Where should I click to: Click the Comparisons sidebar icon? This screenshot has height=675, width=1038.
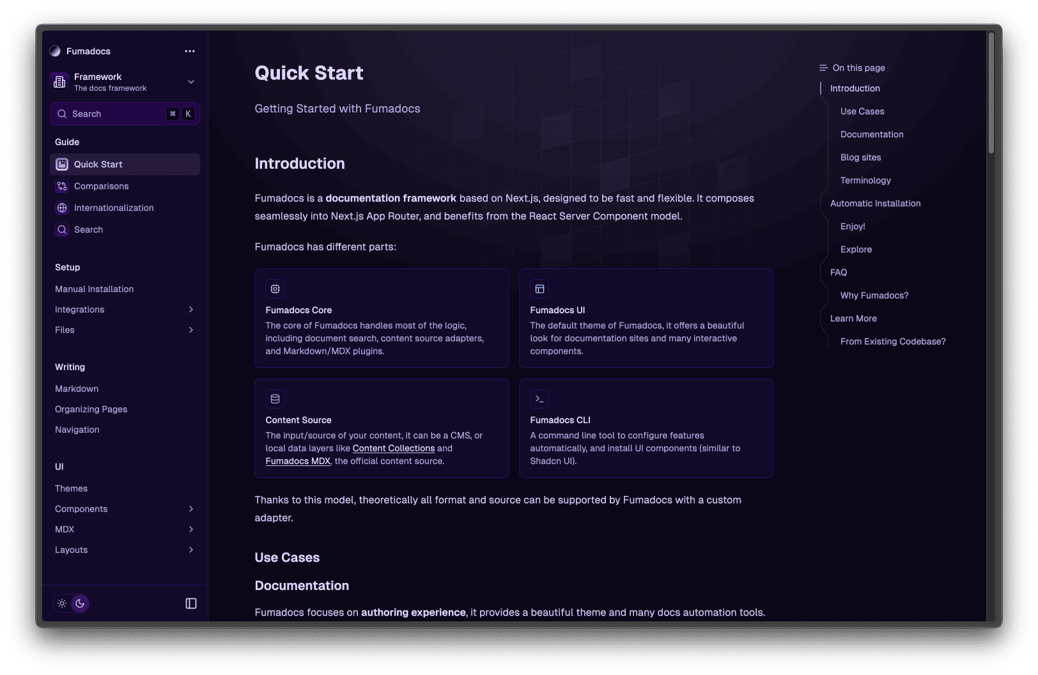62,186
